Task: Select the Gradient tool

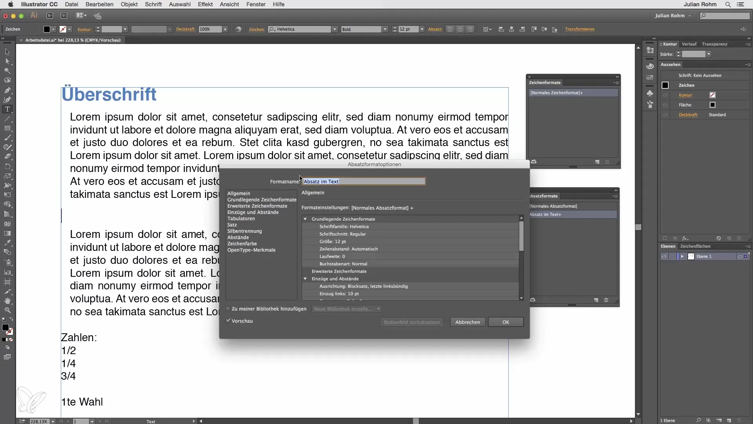Action: (7, 233)
